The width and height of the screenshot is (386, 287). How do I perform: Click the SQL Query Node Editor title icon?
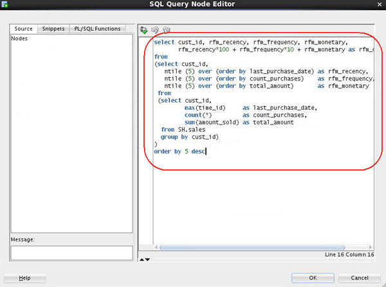5,4
